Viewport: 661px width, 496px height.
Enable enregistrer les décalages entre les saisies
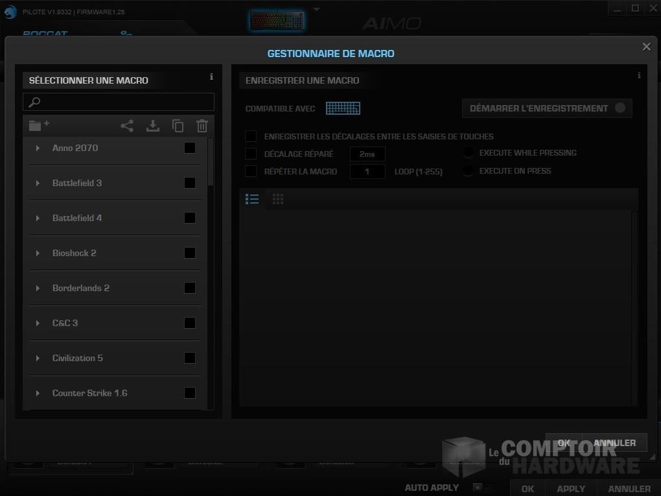tap(251, 136)
